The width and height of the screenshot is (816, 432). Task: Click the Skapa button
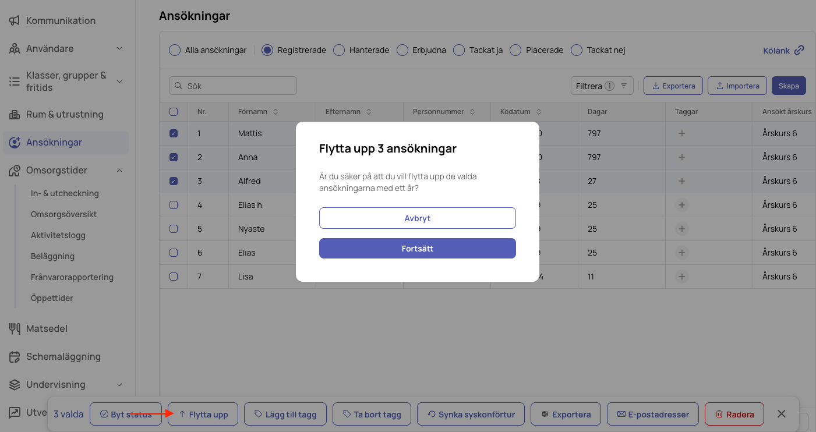[x=789, y=86]
